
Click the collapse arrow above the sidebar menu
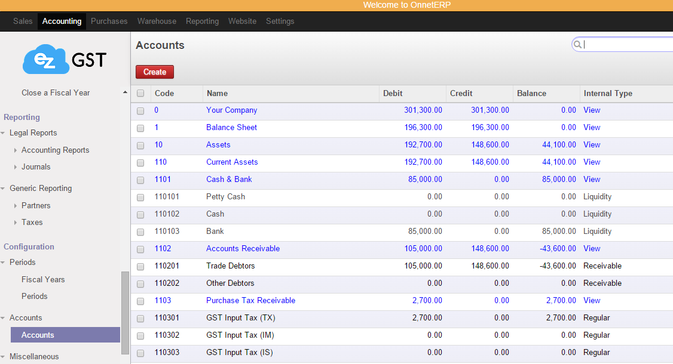(x=125, y=92)
